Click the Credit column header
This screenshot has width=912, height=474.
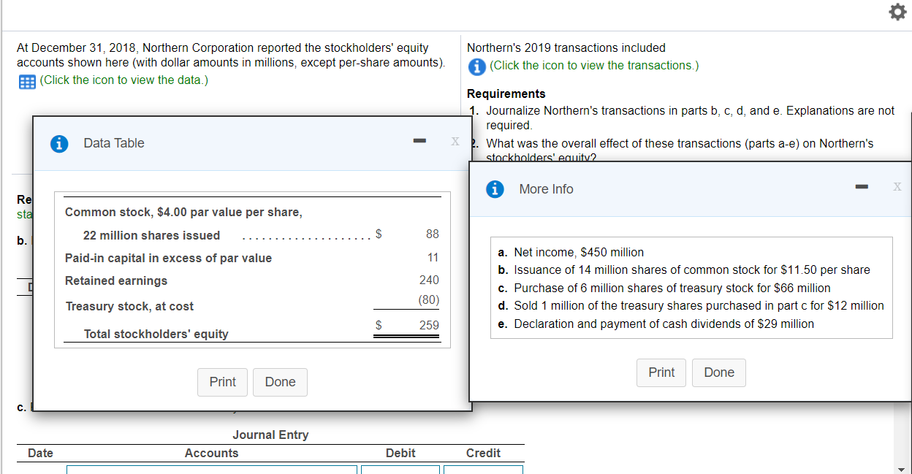pyautogui.click(x=483, y=454)
